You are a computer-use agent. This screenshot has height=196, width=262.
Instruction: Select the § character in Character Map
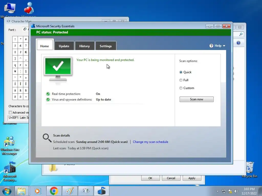tap(26, 71)
